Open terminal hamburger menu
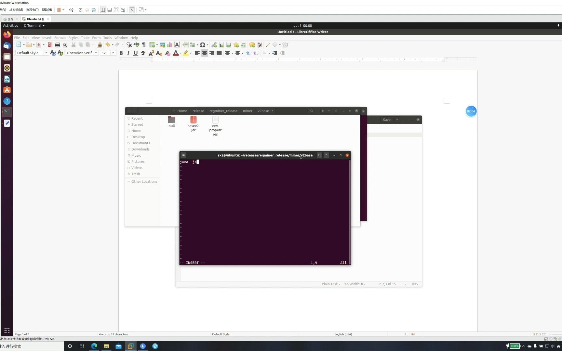 [326, 155]
